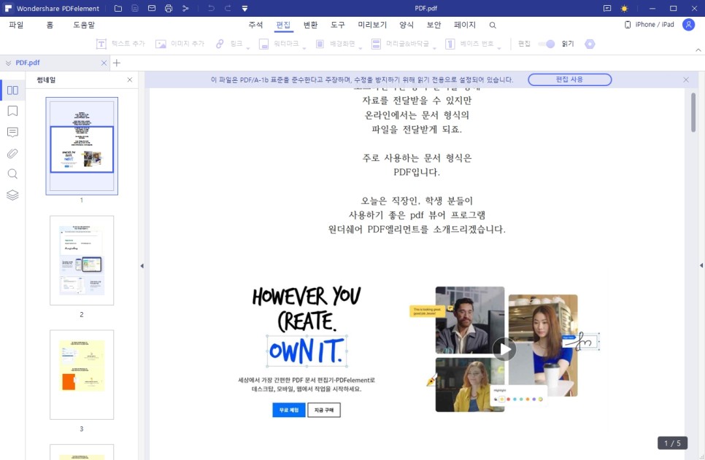Open the layers panel icon
This screenshot has height=460, width=705.
tap(12, 195)
